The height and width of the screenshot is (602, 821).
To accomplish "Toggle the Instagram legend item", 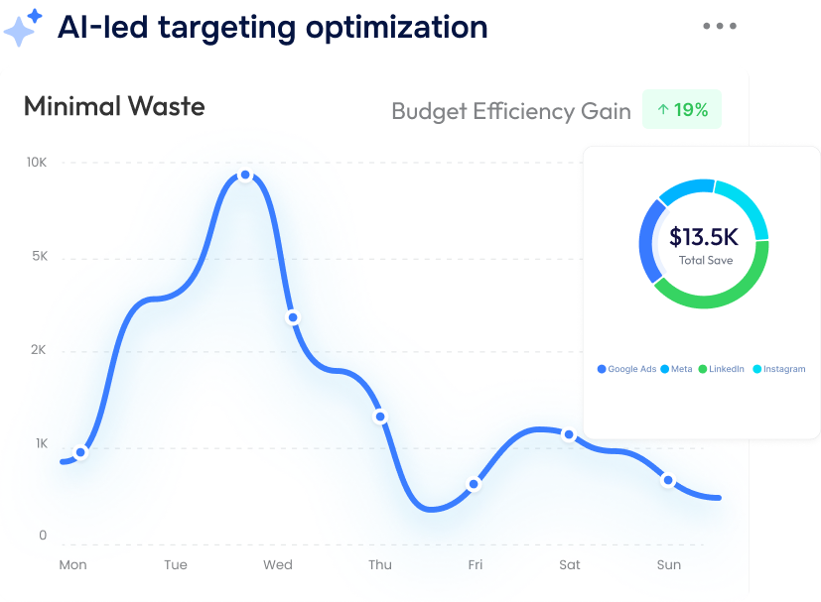I will (779, 369).
